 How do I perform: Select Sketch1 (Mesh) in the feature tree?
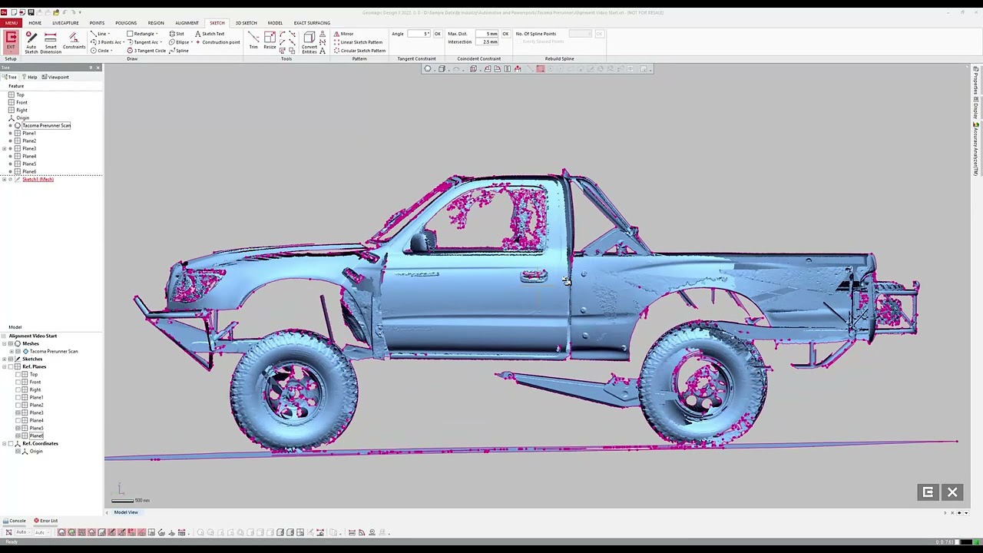[x=38, y=179]
